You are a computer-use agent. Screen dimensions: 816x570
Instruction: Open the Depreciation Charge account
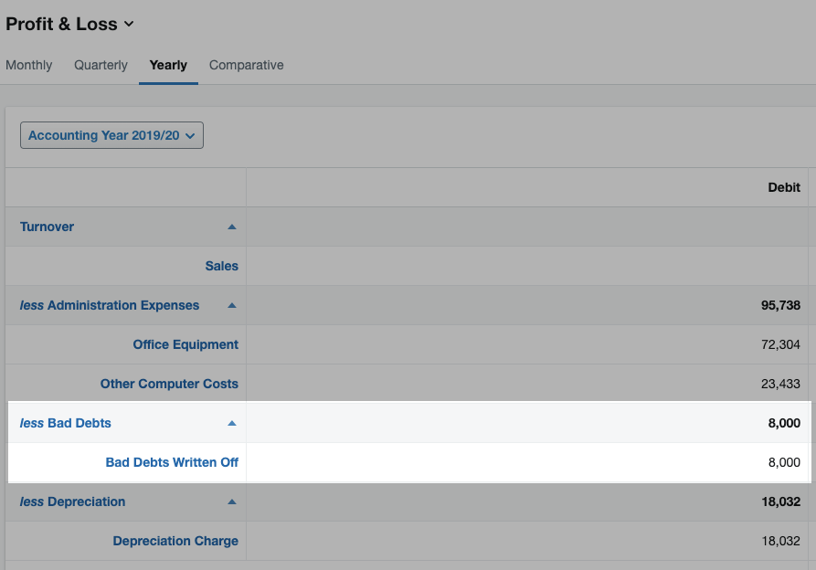click(175, 541)
